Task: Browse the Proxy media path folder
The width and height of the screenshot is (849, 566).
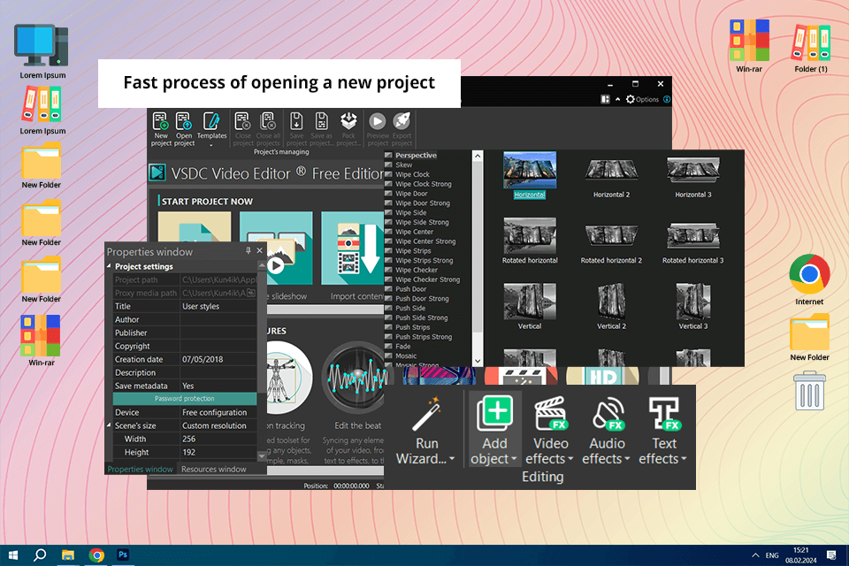Action: 251,293
